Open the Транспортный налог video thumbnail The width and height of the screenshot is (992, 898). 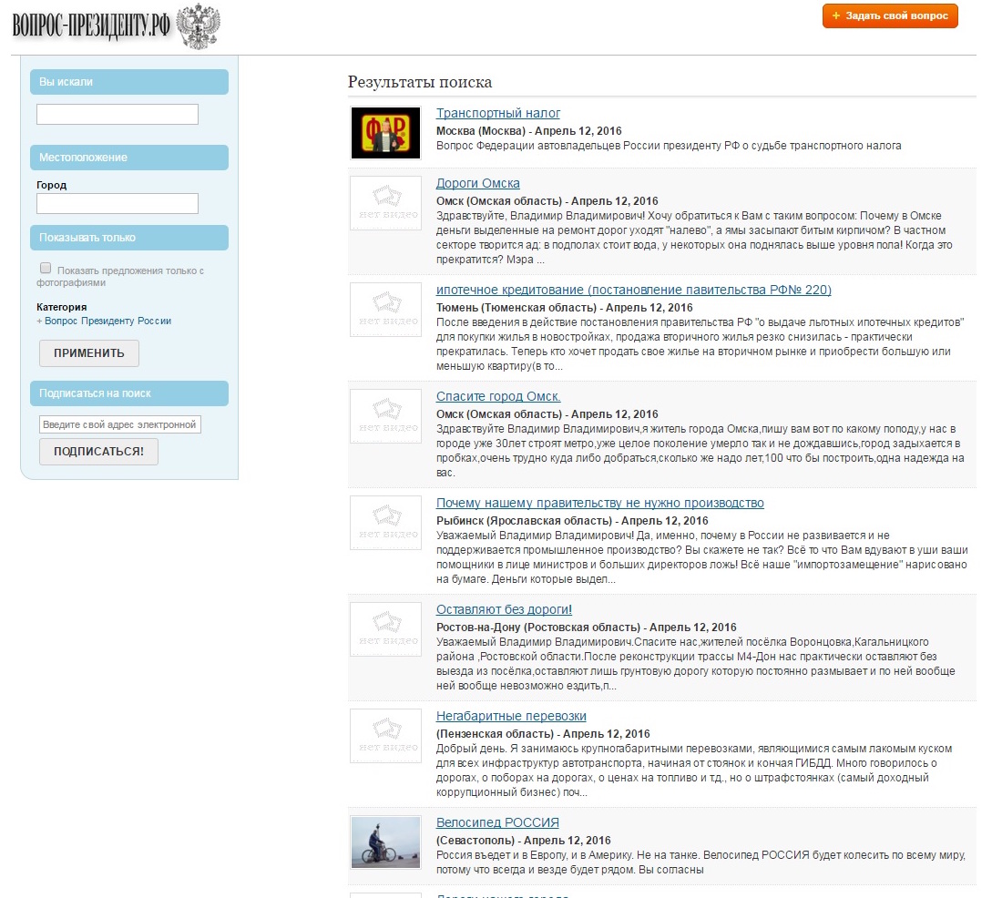(x=385, y=132)
